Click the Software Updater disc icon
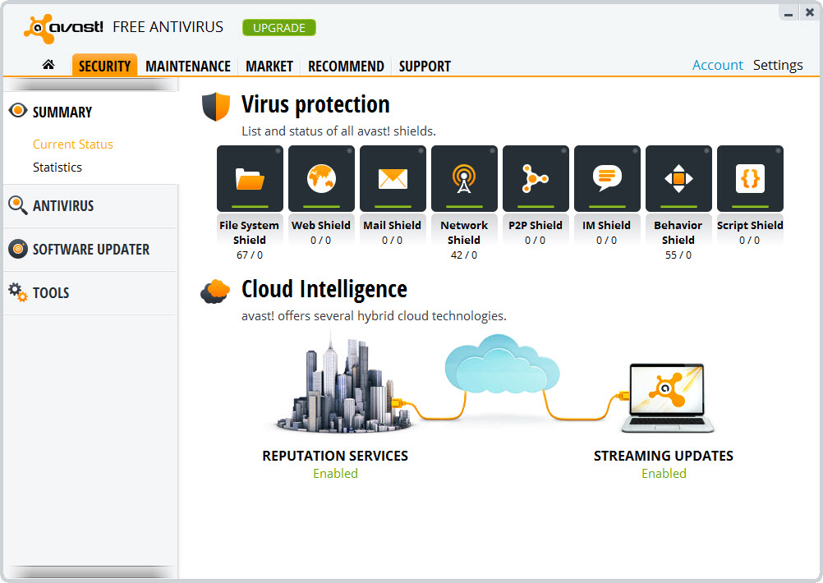Image resolution: width=823 pixels, height=583 pixels. [18, 249]
